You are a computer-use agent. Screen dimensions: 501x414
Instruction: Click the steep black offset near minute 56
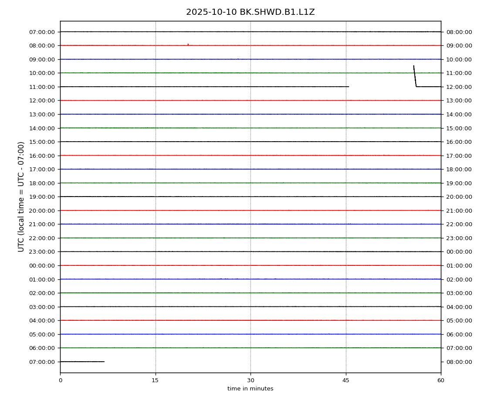[415, 76]
